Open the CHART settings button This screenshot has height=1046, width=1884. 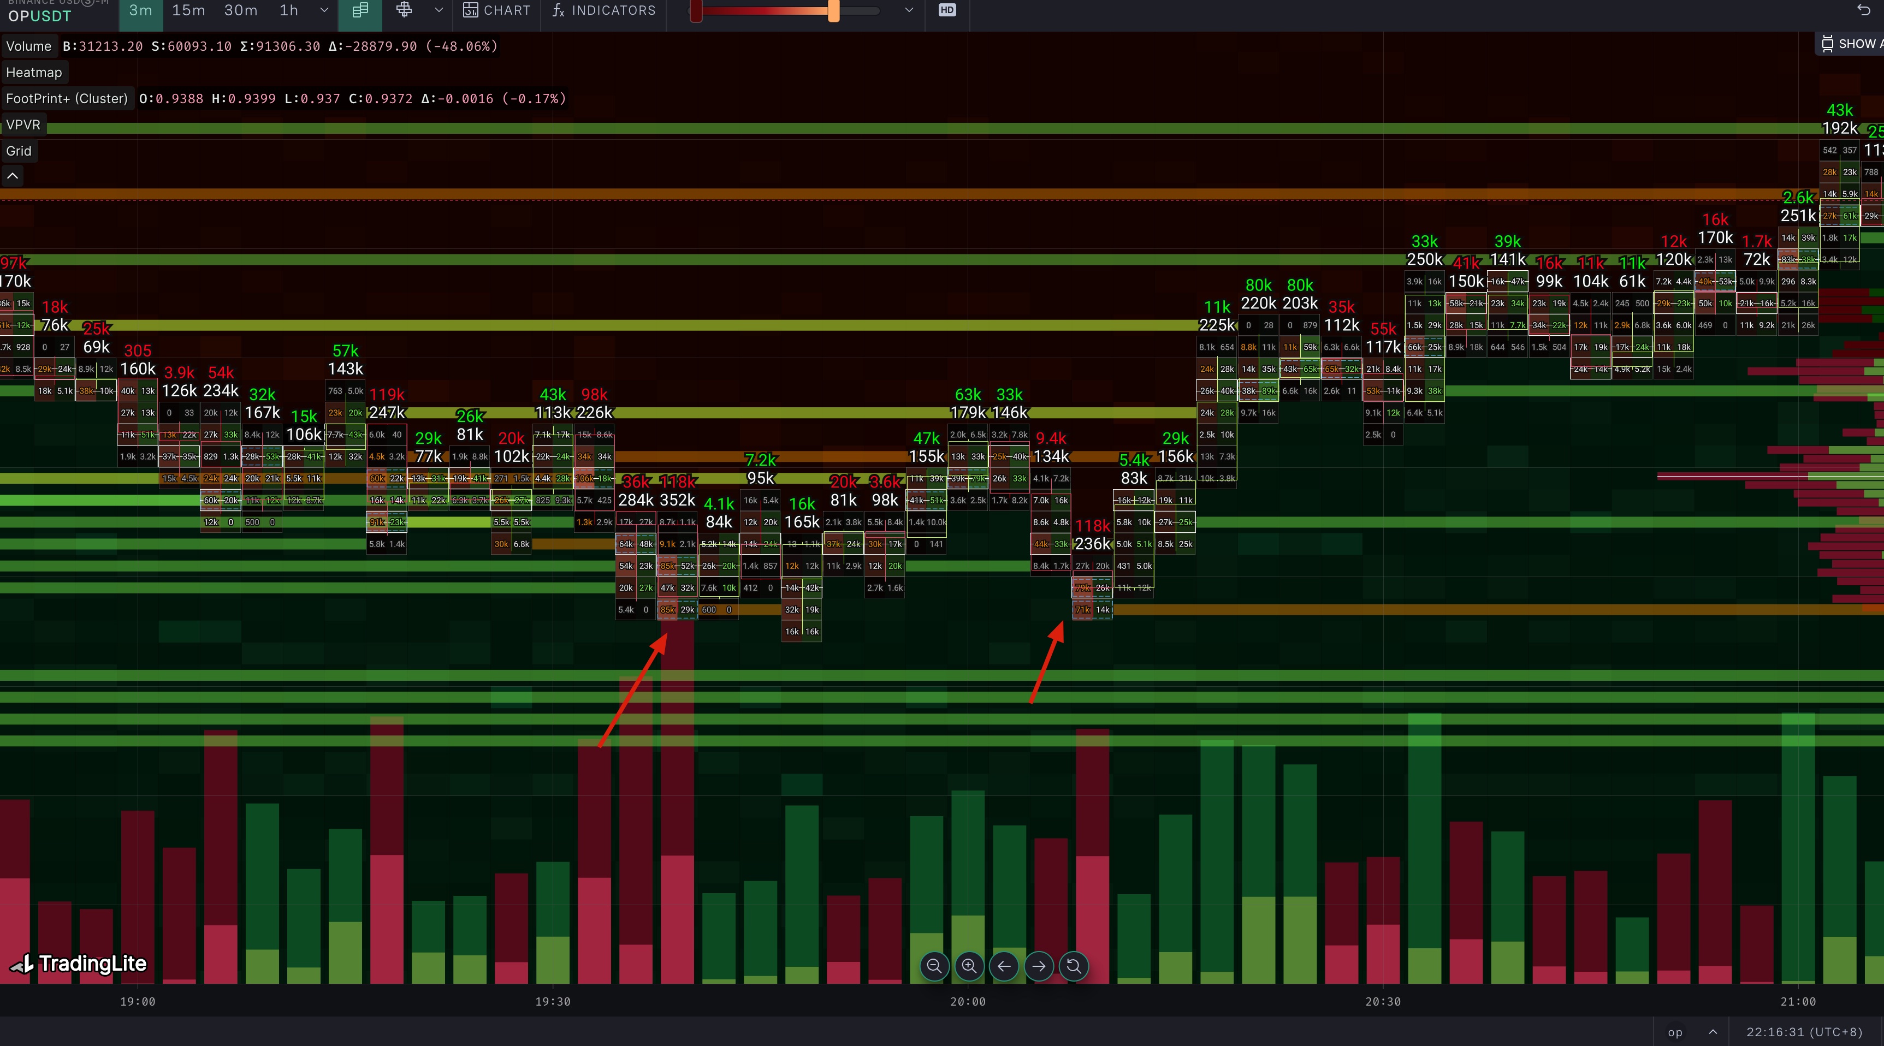pos(497,10)
